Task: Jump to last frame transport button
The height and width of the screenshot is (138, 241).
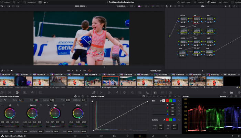Action: coord(85,71)
